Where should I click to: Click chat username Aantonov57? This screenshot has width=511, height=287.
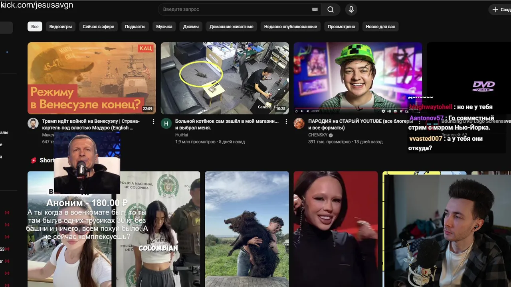pyautogui.click(x=426, y=118)
